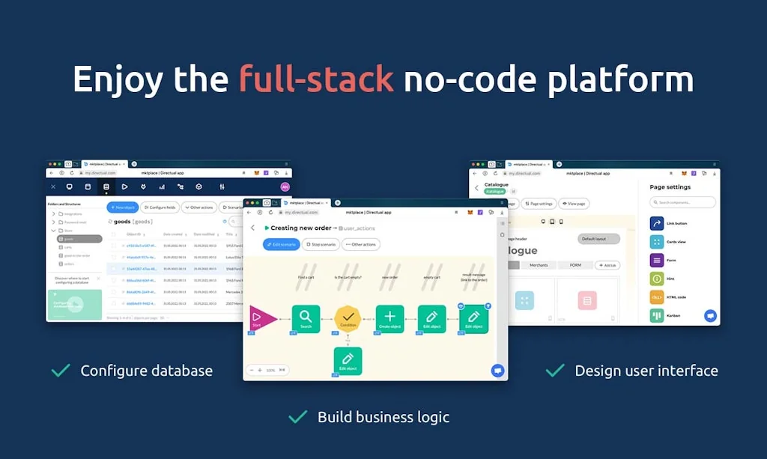This screenshot has width=767, height=459.
Task: Add the Cards view component
Action: 657,242
